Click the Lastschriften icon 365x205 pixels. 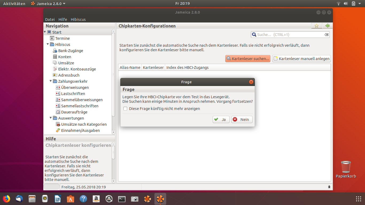click(58, 94)
